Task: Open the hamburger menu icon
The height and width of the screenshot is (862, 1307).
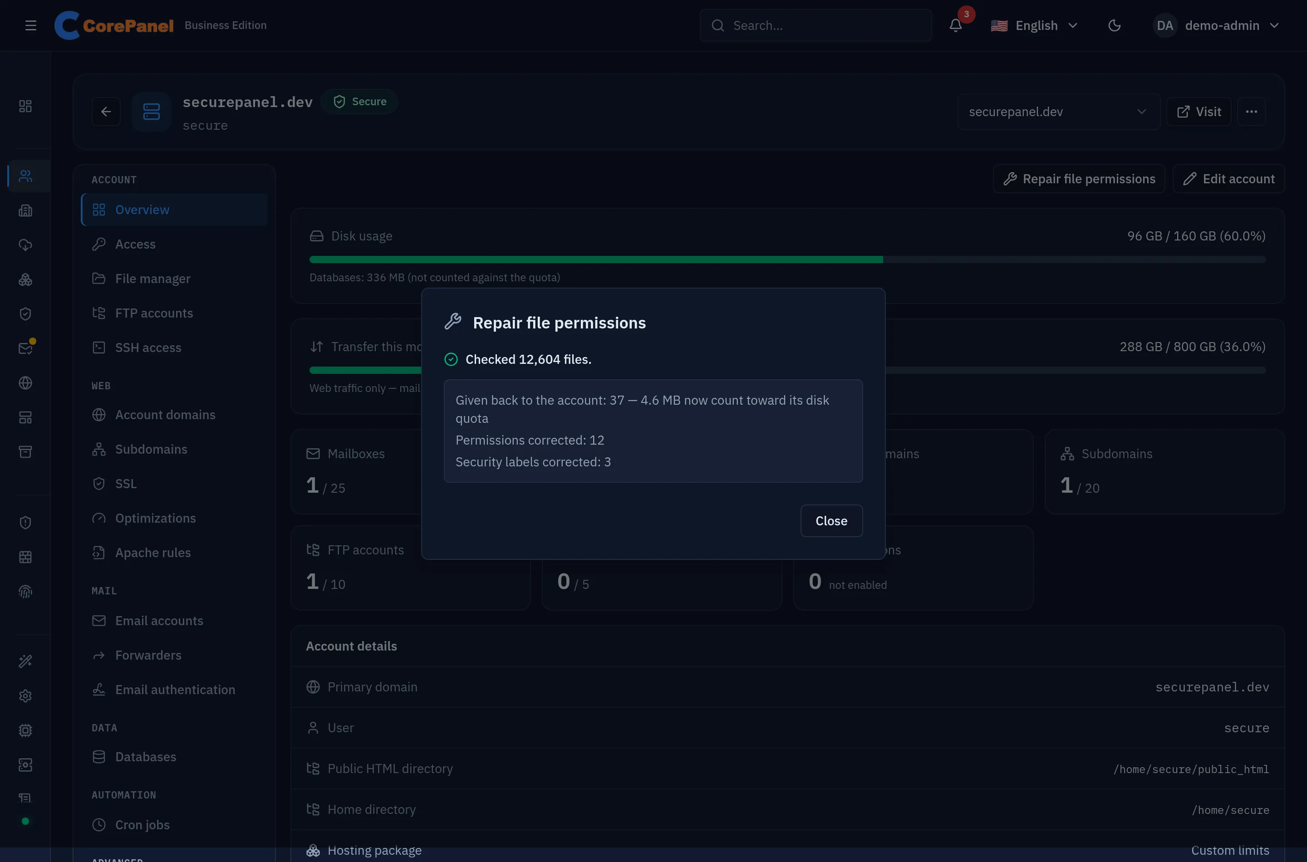Action: (31, 25)
